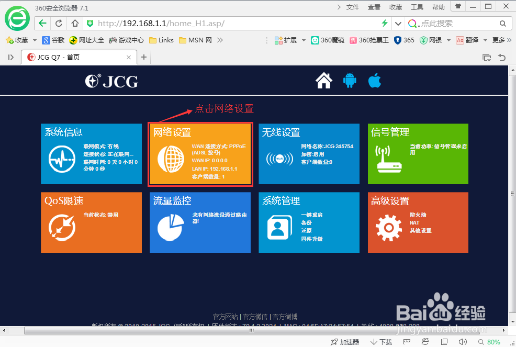Select the Android app icon on JCG page
The height and width of the screenshot is (347, 516).
click(x=349, y=80)
